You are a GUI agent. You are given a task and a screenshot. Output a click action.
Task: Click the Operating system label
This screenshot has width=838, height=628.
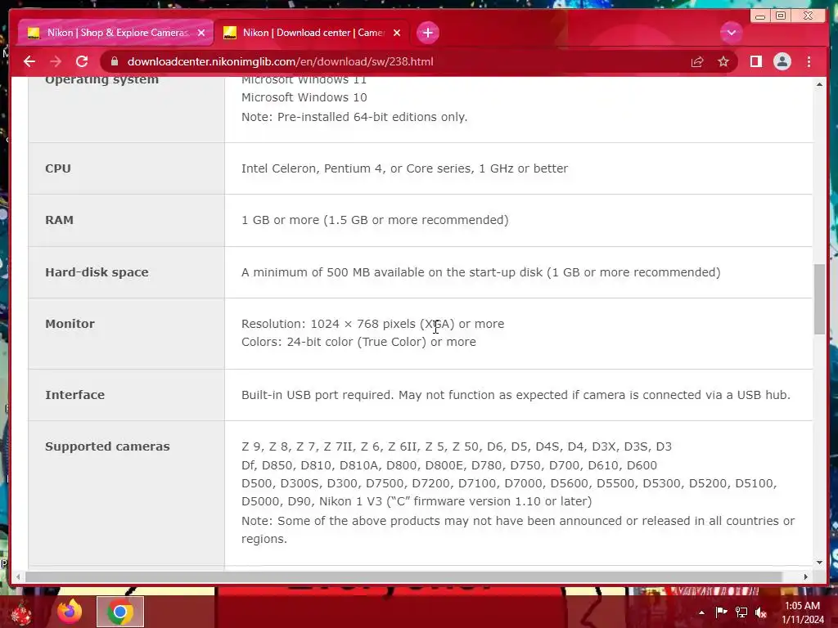(x=101, y=80)
